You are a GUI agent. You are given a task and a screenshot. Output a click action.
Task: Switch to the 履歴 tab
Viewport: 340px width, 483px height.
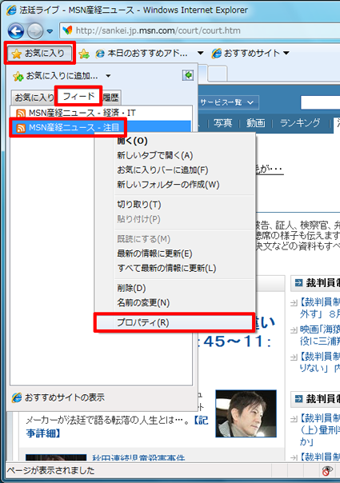point(110,98)
